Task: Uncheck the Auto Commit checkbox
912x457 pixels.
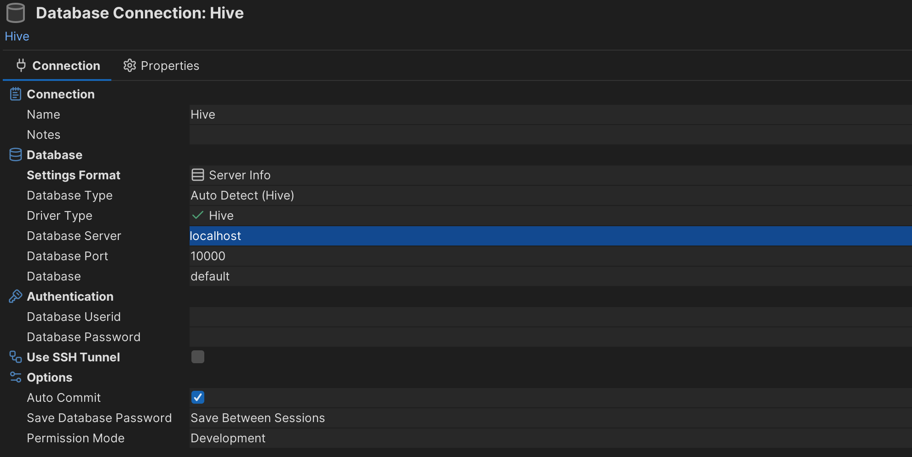Action: tap(198, 397)
